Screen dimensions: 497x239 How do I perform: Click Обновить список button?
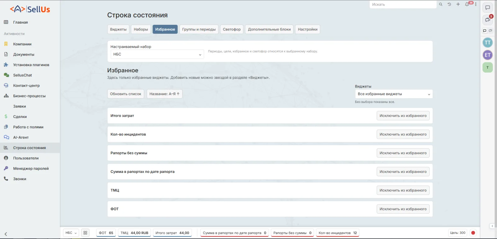coord(125,94)
